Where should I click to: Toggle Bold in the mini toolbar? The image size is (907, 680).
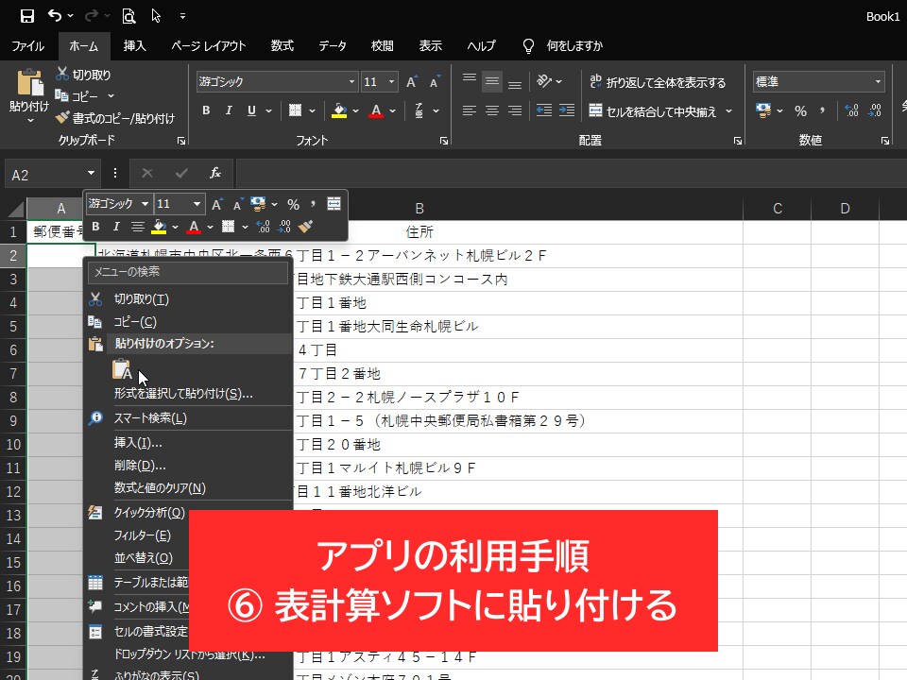(95, 227)
